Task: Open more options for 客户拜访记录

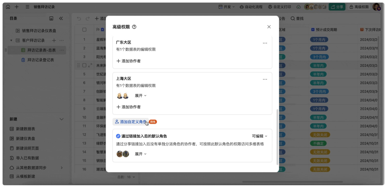Action: 62,40
